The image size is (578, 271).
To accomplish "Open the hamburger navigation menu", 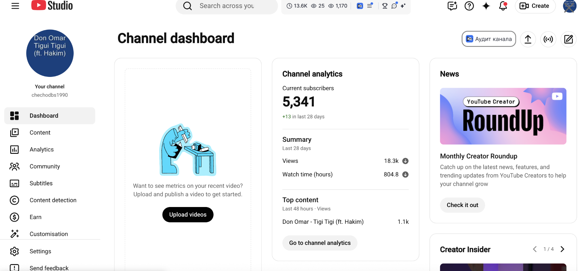I will click(x=15, y=6).
